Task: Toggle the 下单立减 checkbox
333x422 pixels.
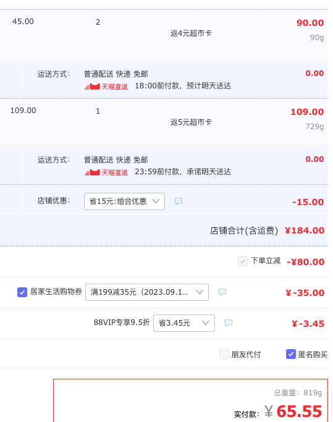Action: coord(243,261)
